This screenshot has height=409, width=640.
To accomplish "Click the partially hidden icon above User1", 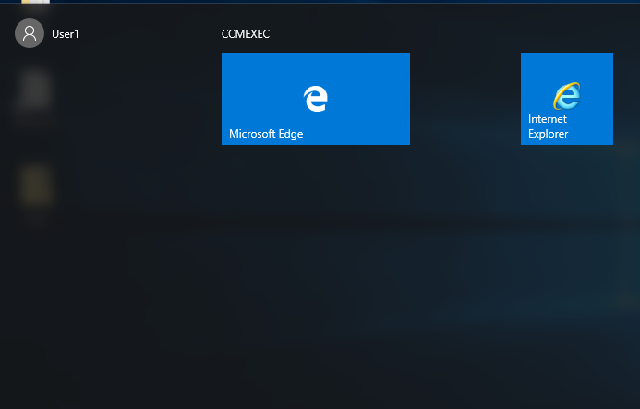I will 35,5.
